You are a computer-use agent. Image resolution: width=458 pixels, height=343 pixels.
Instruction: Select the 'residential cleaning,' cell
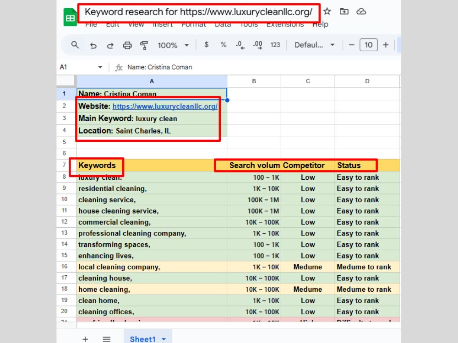tap(152, 188)
